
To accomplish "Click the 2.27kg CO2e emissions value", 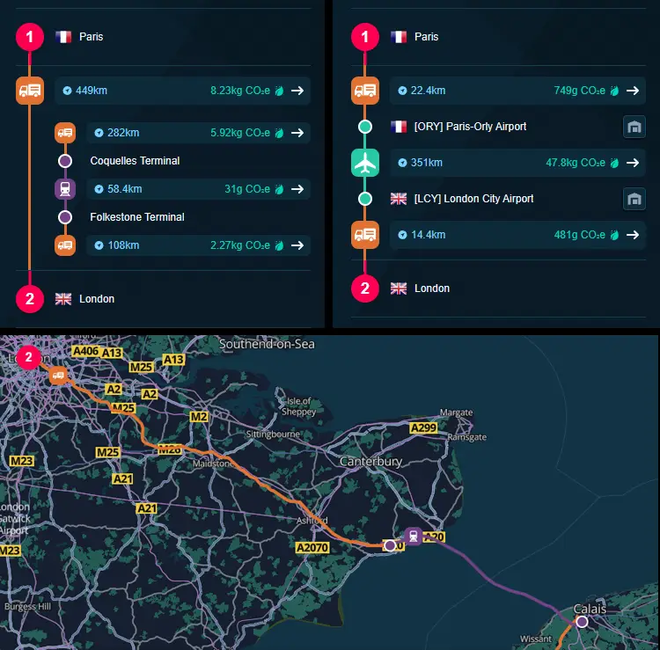I will [x=240, y=245].
